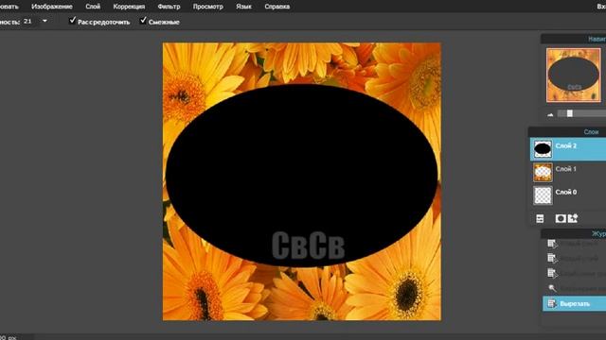Image resolution: width=606 pixels, height=340 pixels.
Task: Toggle the Смежные checkbox
Action: (x=143, y=21)
